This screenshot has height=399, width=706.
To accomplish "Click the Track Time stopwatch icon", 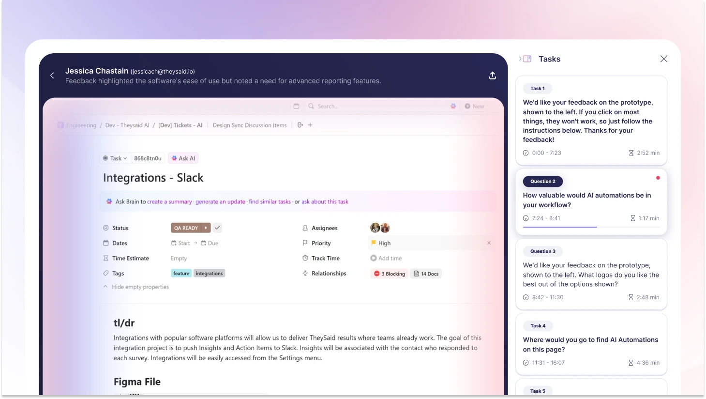I will pos(305,258).
